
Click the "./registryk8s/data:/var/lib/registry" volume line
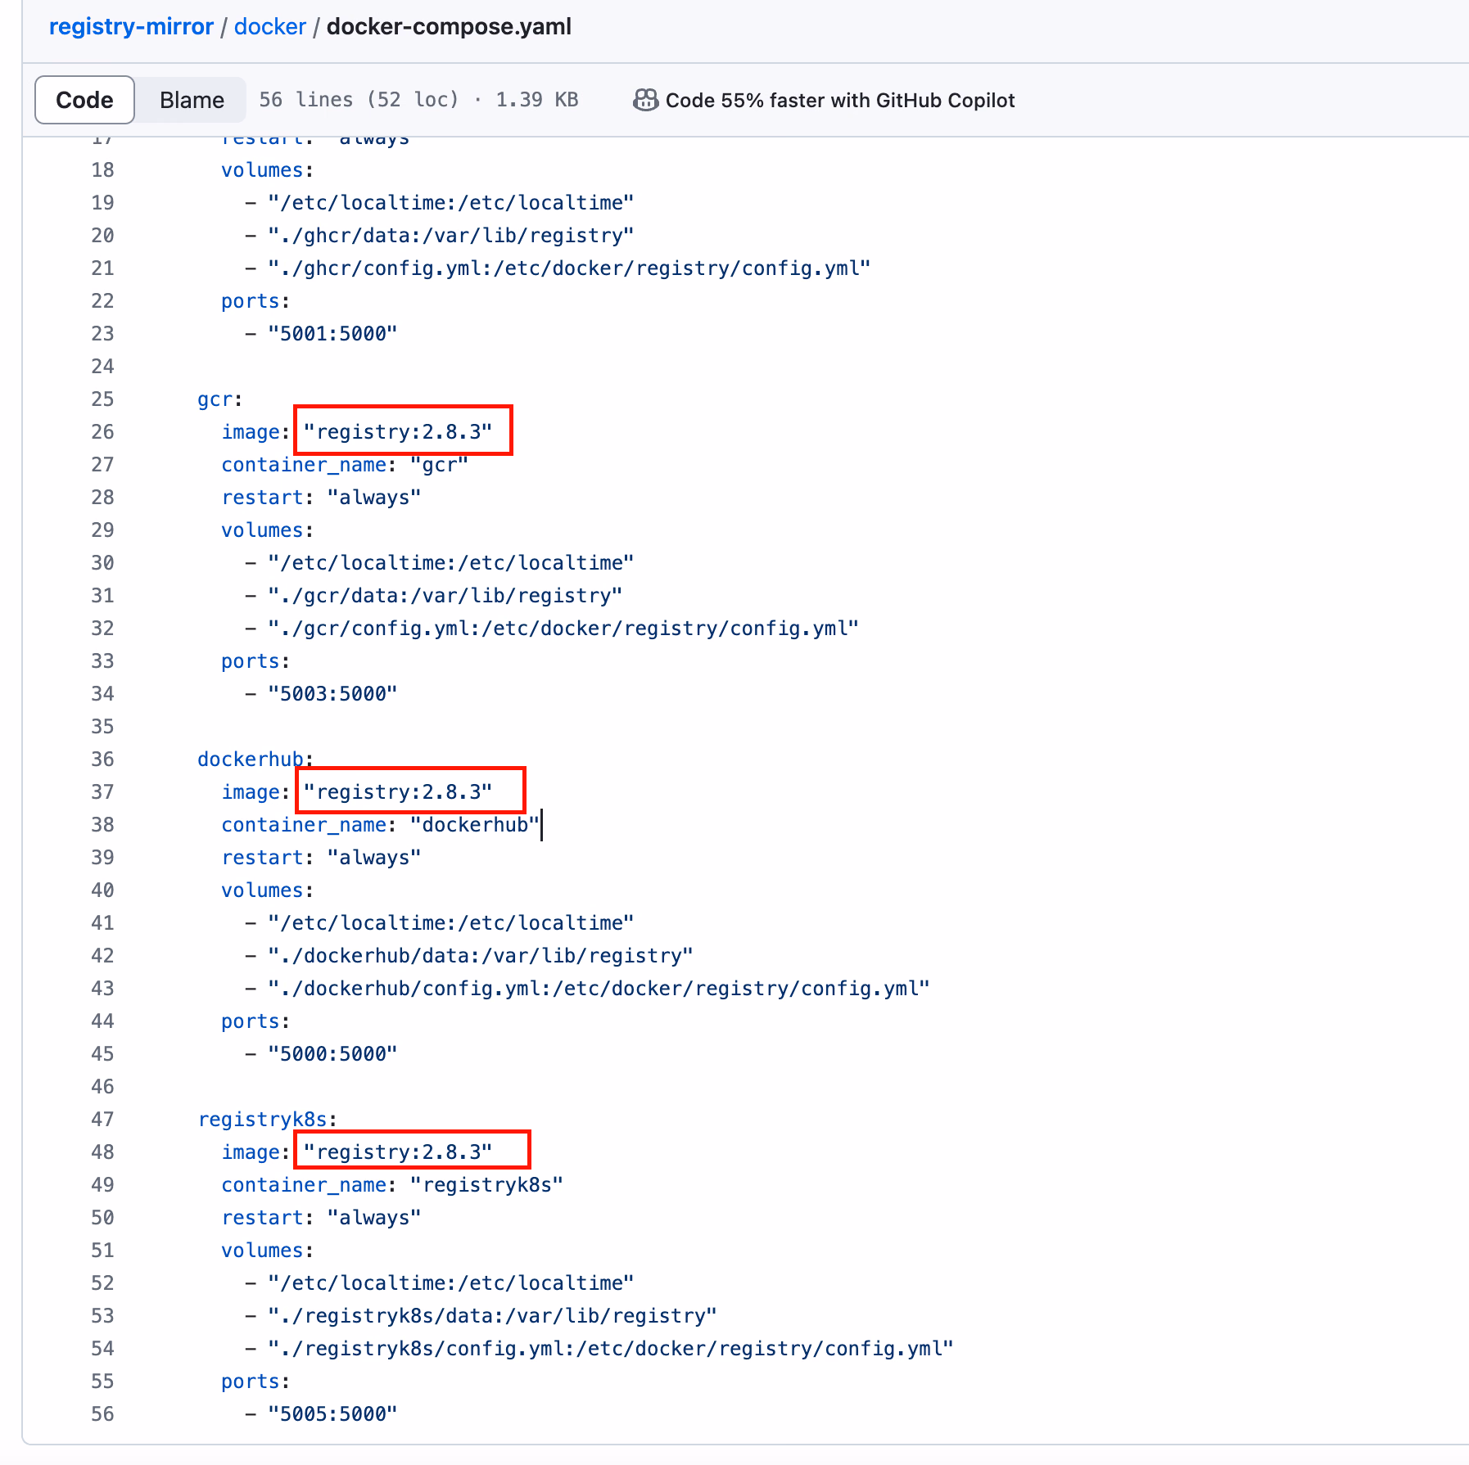click(x=492, y=1316)
